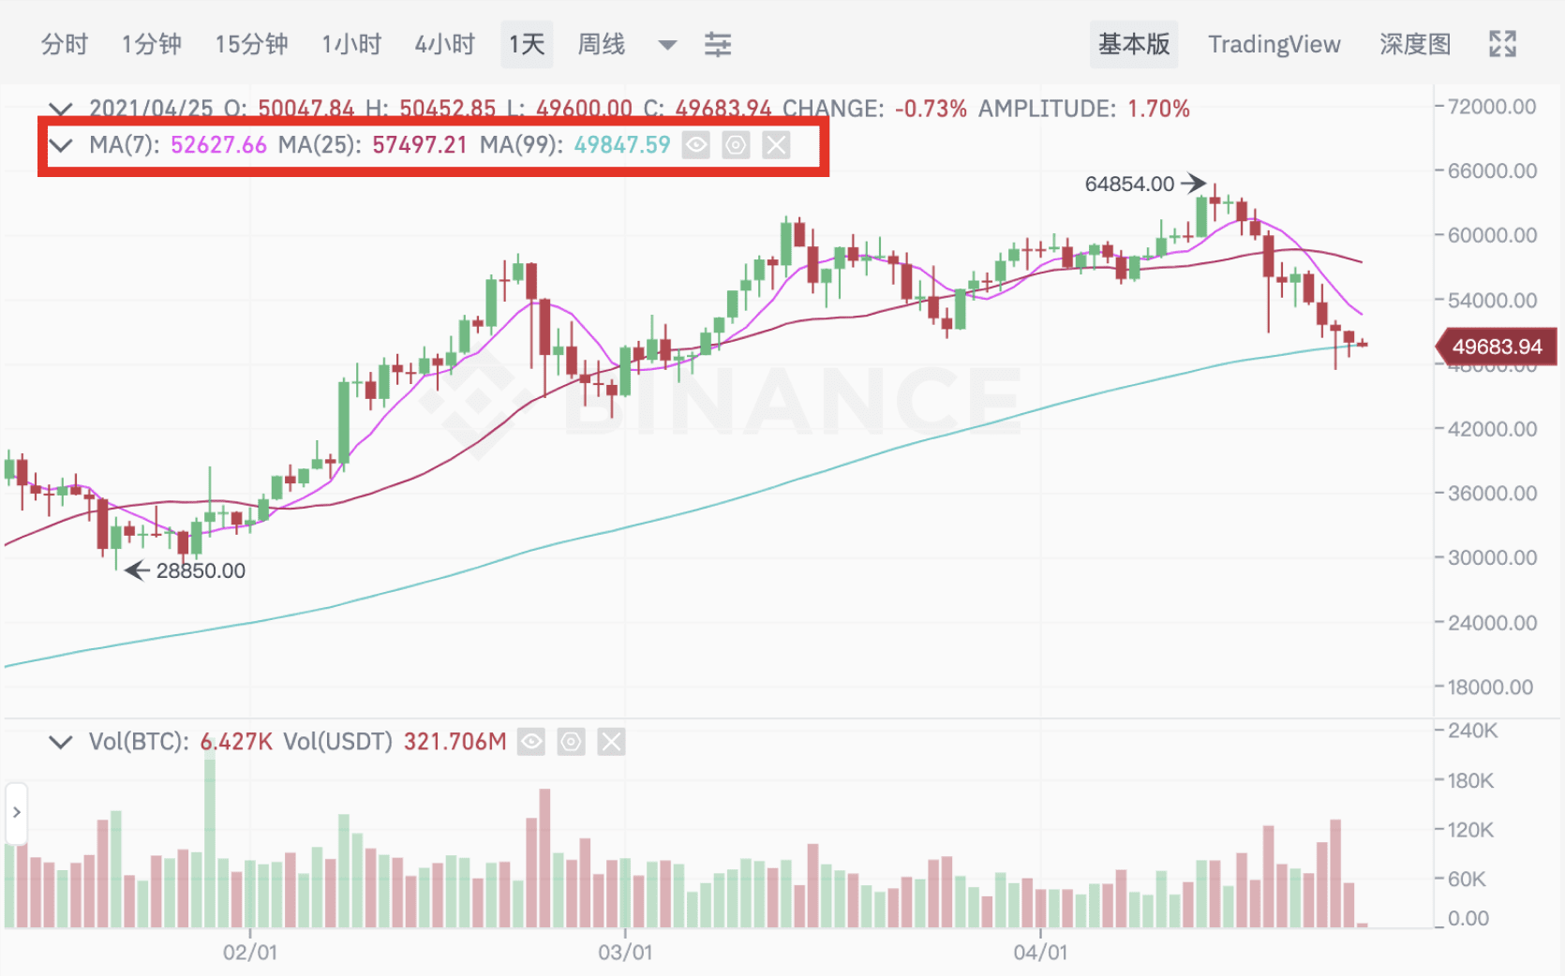1565x976 pixels.
Task: Collapse the OHLC info row chevron
Action: pos(60,109)
